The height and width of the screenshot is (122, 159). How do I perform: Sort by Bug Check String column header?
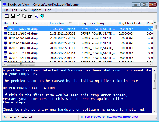click(92, 23)
